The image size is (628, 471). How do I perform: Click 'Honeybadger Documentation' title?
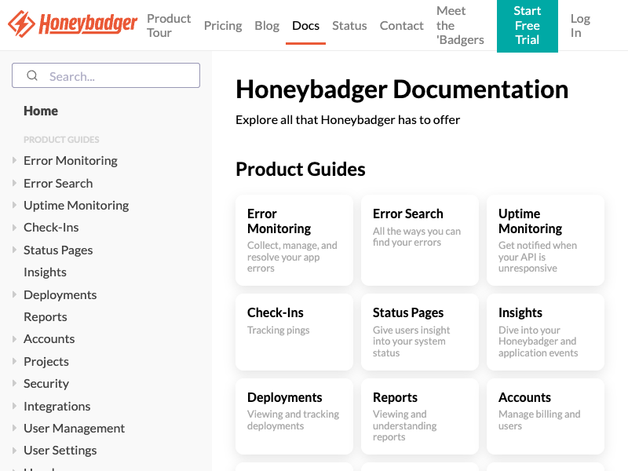(402, 89)
